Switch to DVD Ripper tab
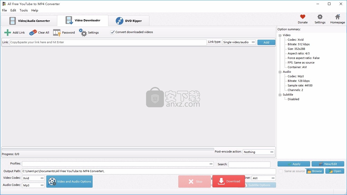 click(129, 21)
